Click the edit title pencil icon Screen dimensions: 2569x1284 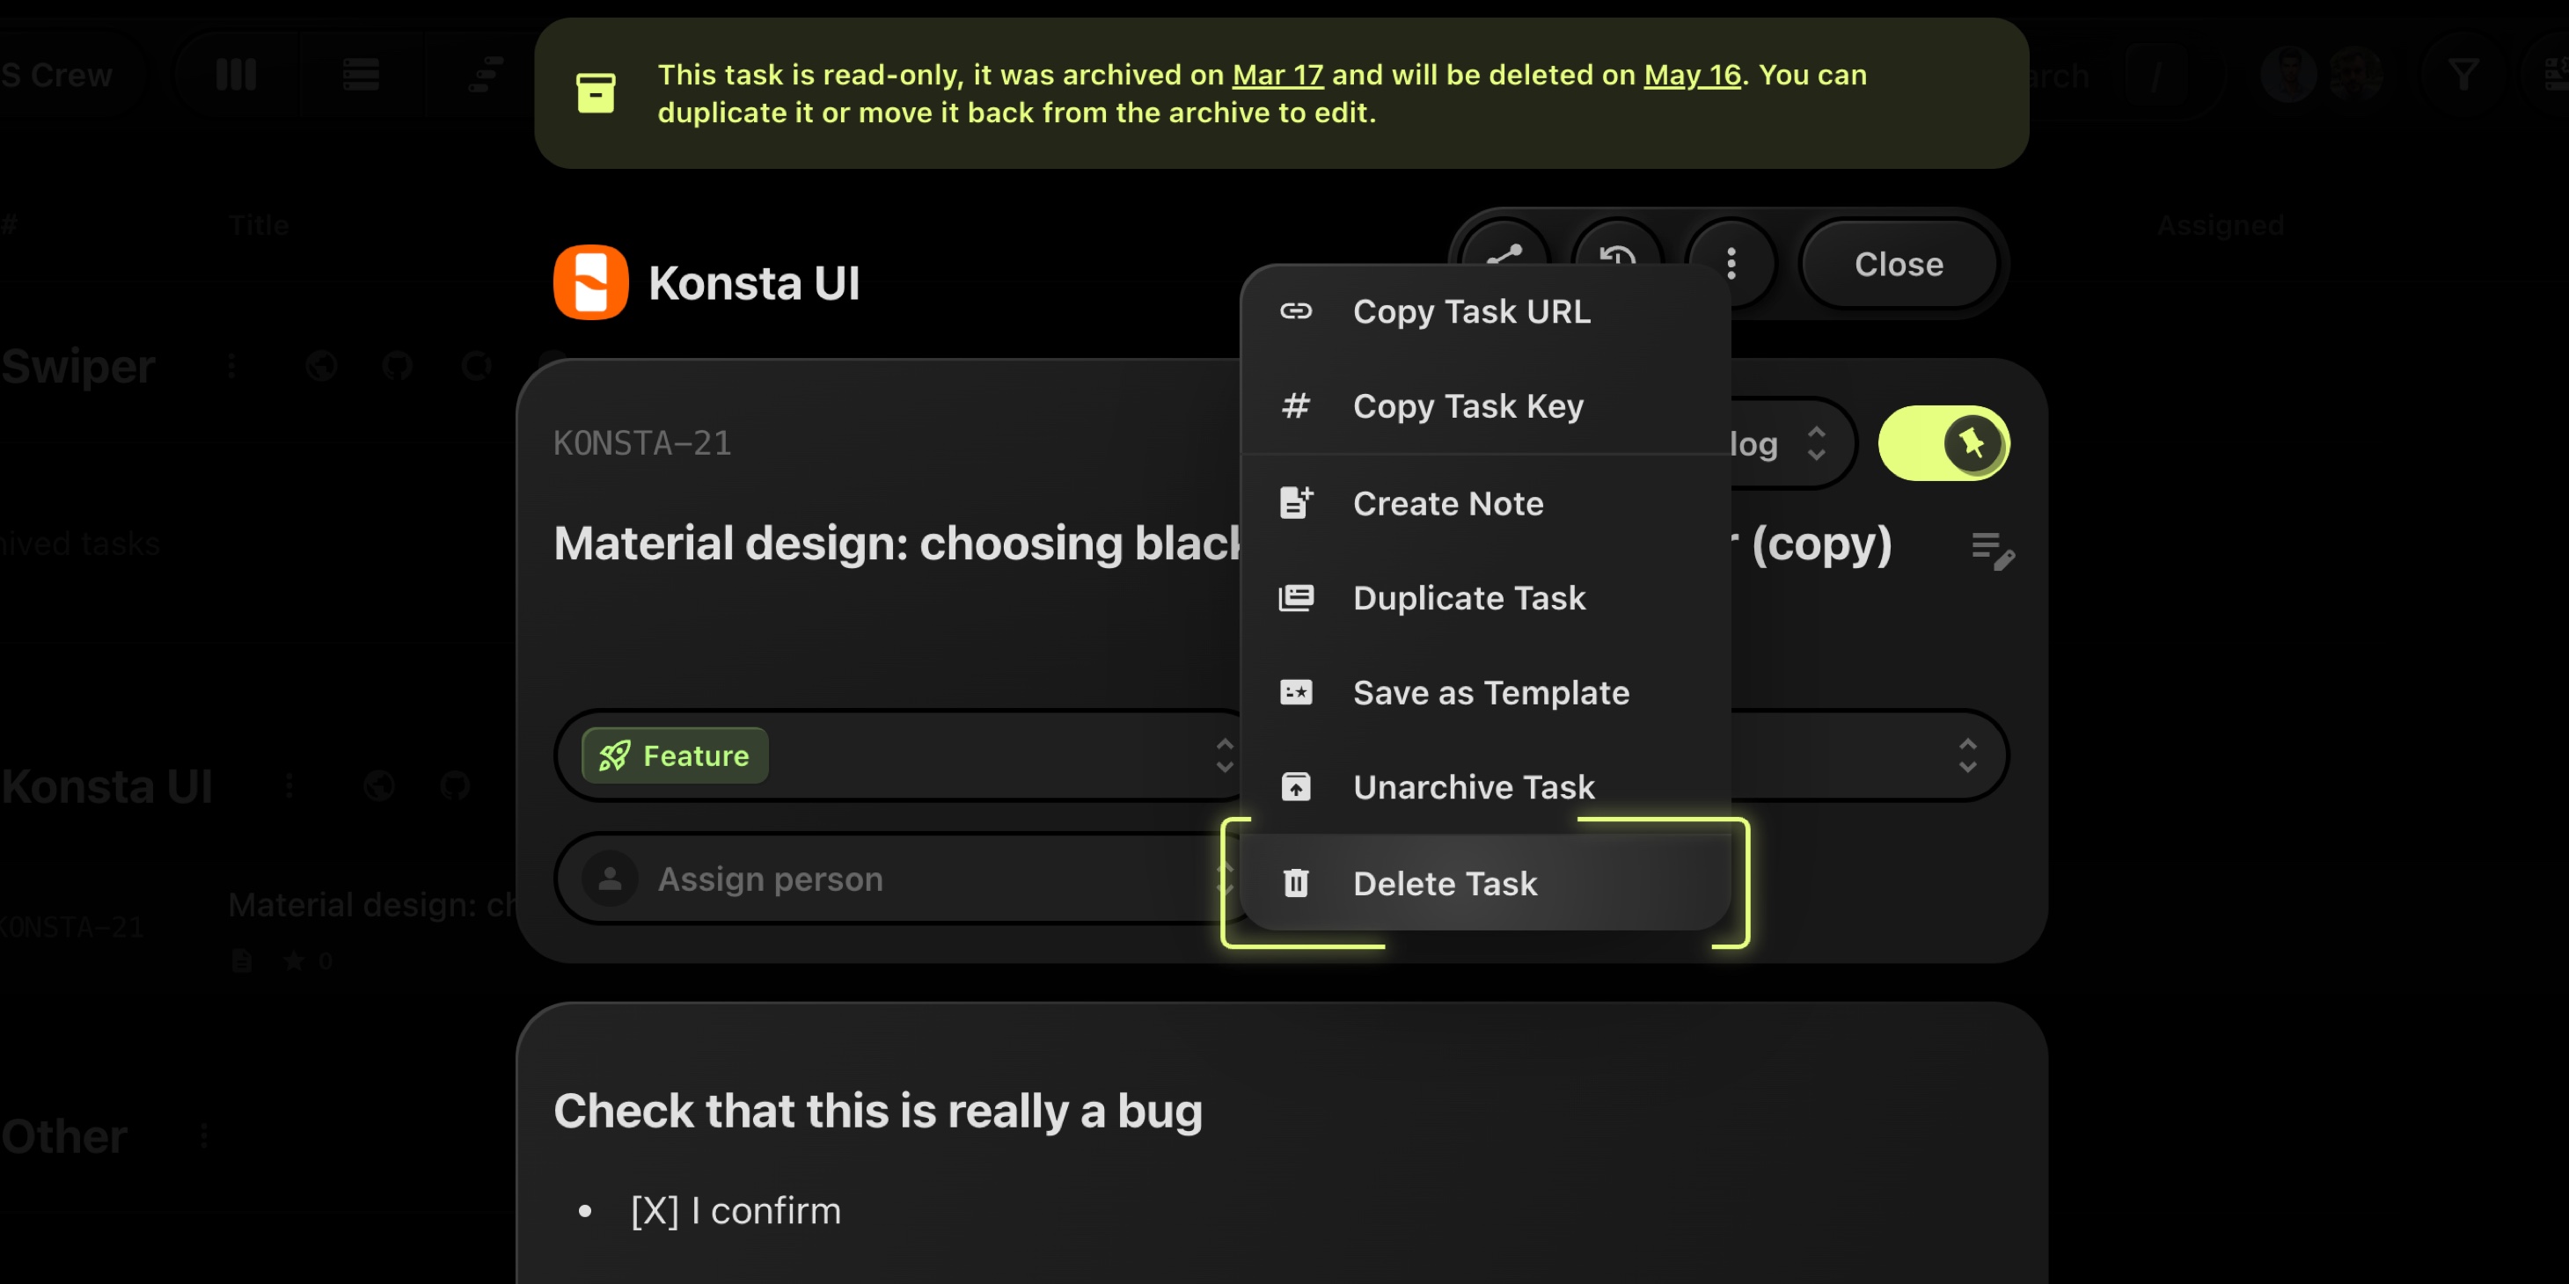tap(1993, 550)
